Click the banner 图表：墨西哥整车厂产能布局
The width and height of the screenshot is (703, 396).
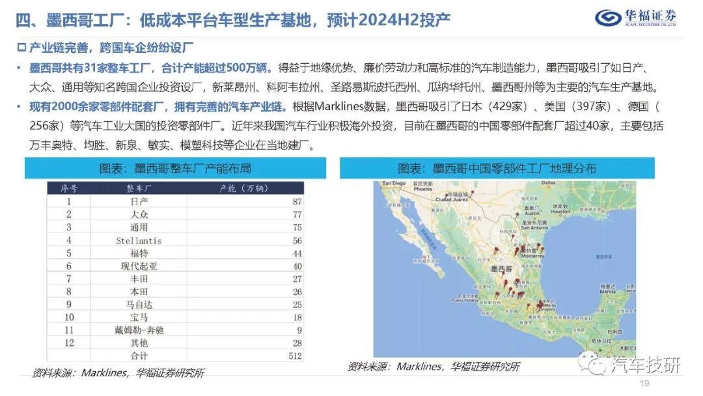click(175, 168)
